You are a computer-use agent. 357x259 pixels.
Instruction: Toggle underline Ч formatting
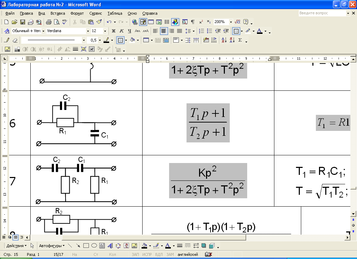point(130,31)
